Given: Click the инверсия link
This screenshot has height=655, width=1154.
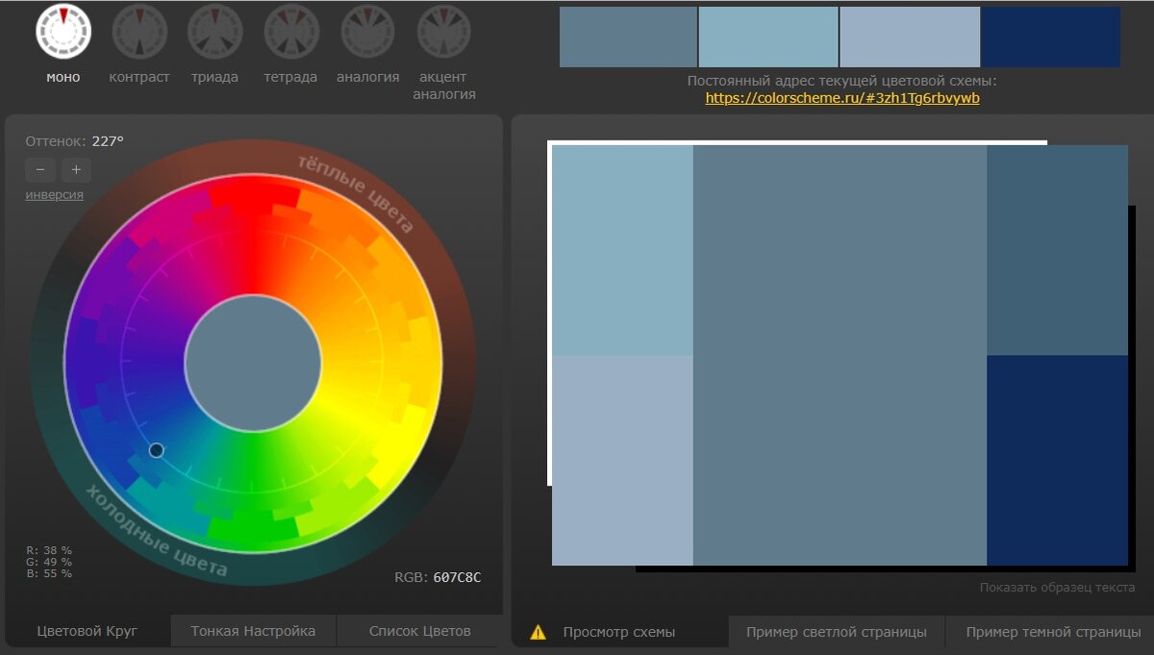Looking at the screenshot, I should click(x=54, y=194).
